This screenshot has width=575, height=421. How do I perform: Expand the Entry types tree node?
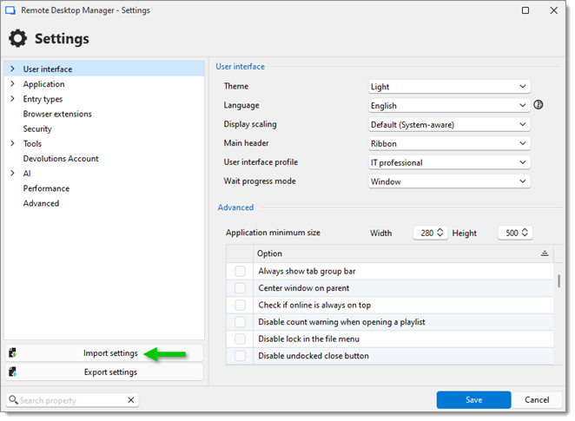tap(12, 99)
